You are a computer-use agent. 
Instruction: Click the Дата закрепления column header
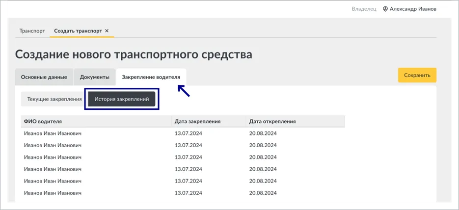click(x=209, y=121)
